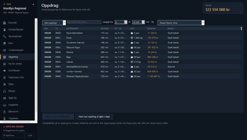Click the 123 514 080 kr balance

tap(217, 10)
